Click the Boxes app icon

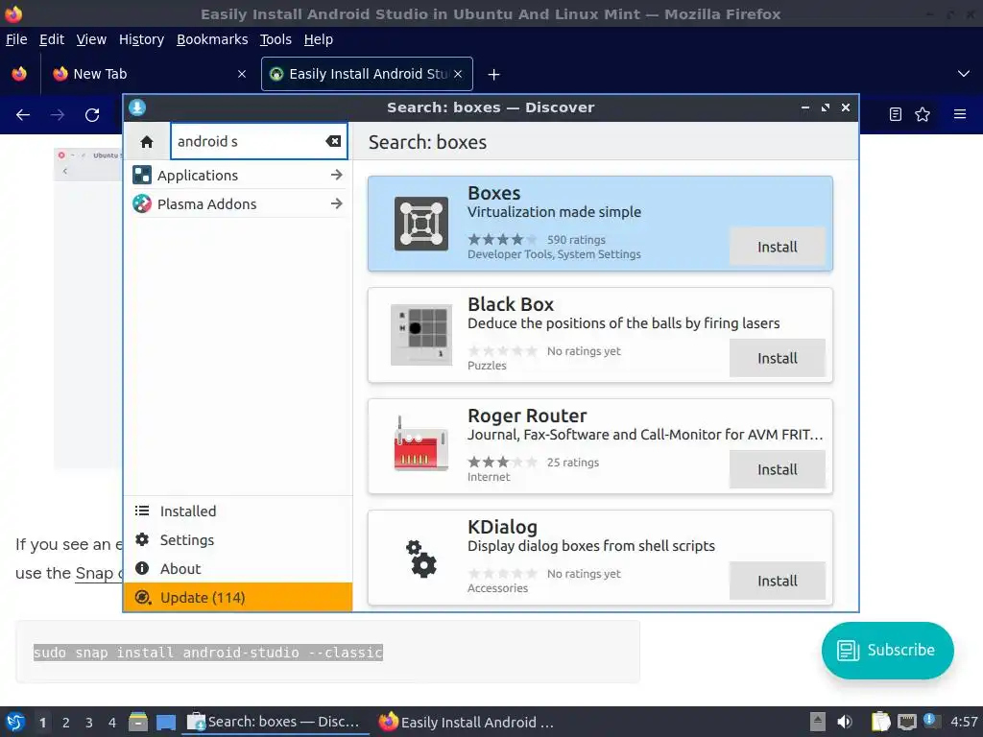tap(421, 224)
